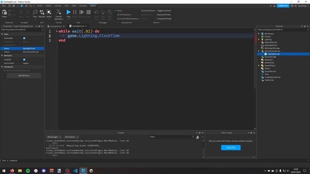Viewport: 310px width, 174px height.
Task: Open the All Contexts dropdown in Output
Action: click(x=71, y=137)
